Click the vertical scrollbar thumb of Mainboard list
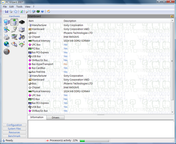This screenshot has height=144, width=176. 172,61
